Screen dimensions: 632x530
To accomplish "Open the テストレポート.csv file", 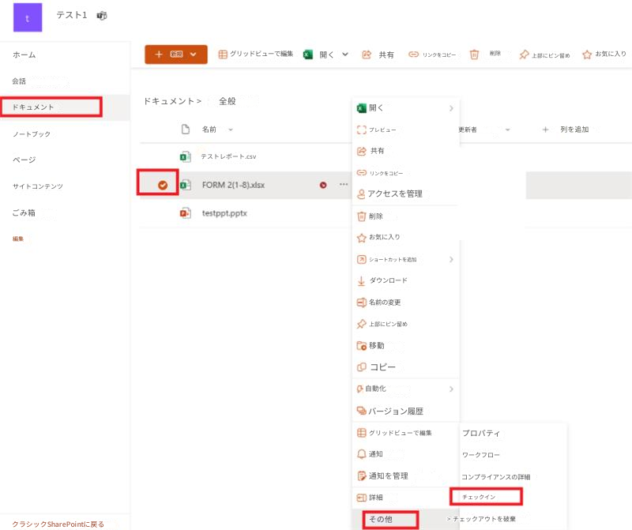I will coord(228,156).
